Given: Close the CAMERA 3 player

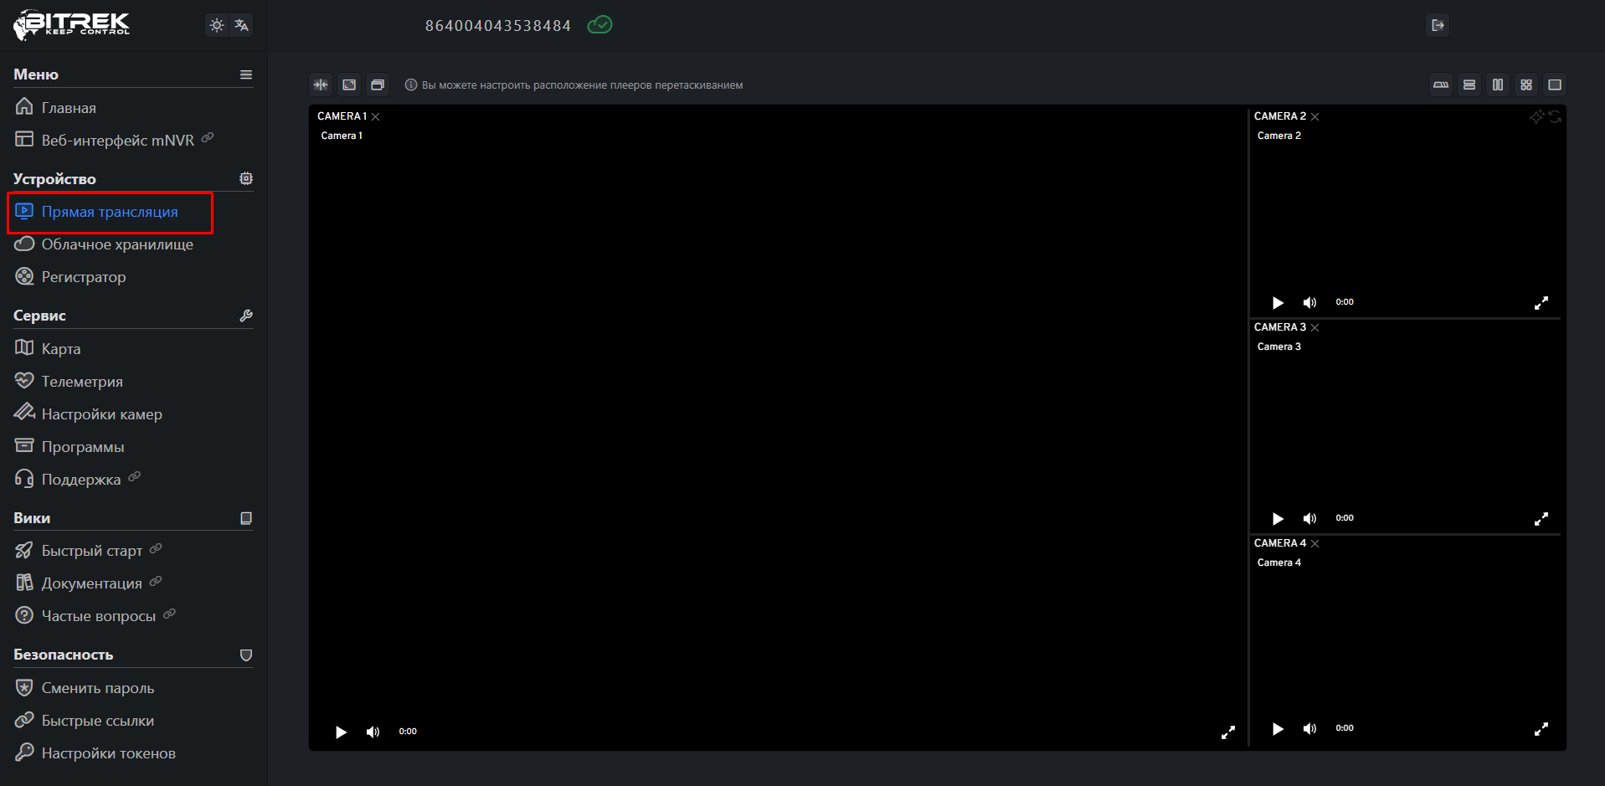Looking at the screenshot, I should (1315, 327).
